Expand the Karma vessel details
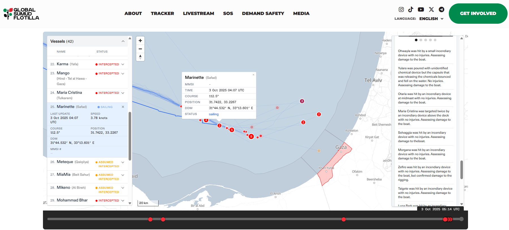Viewport: 509px width, 230px height. pos(123,64)
